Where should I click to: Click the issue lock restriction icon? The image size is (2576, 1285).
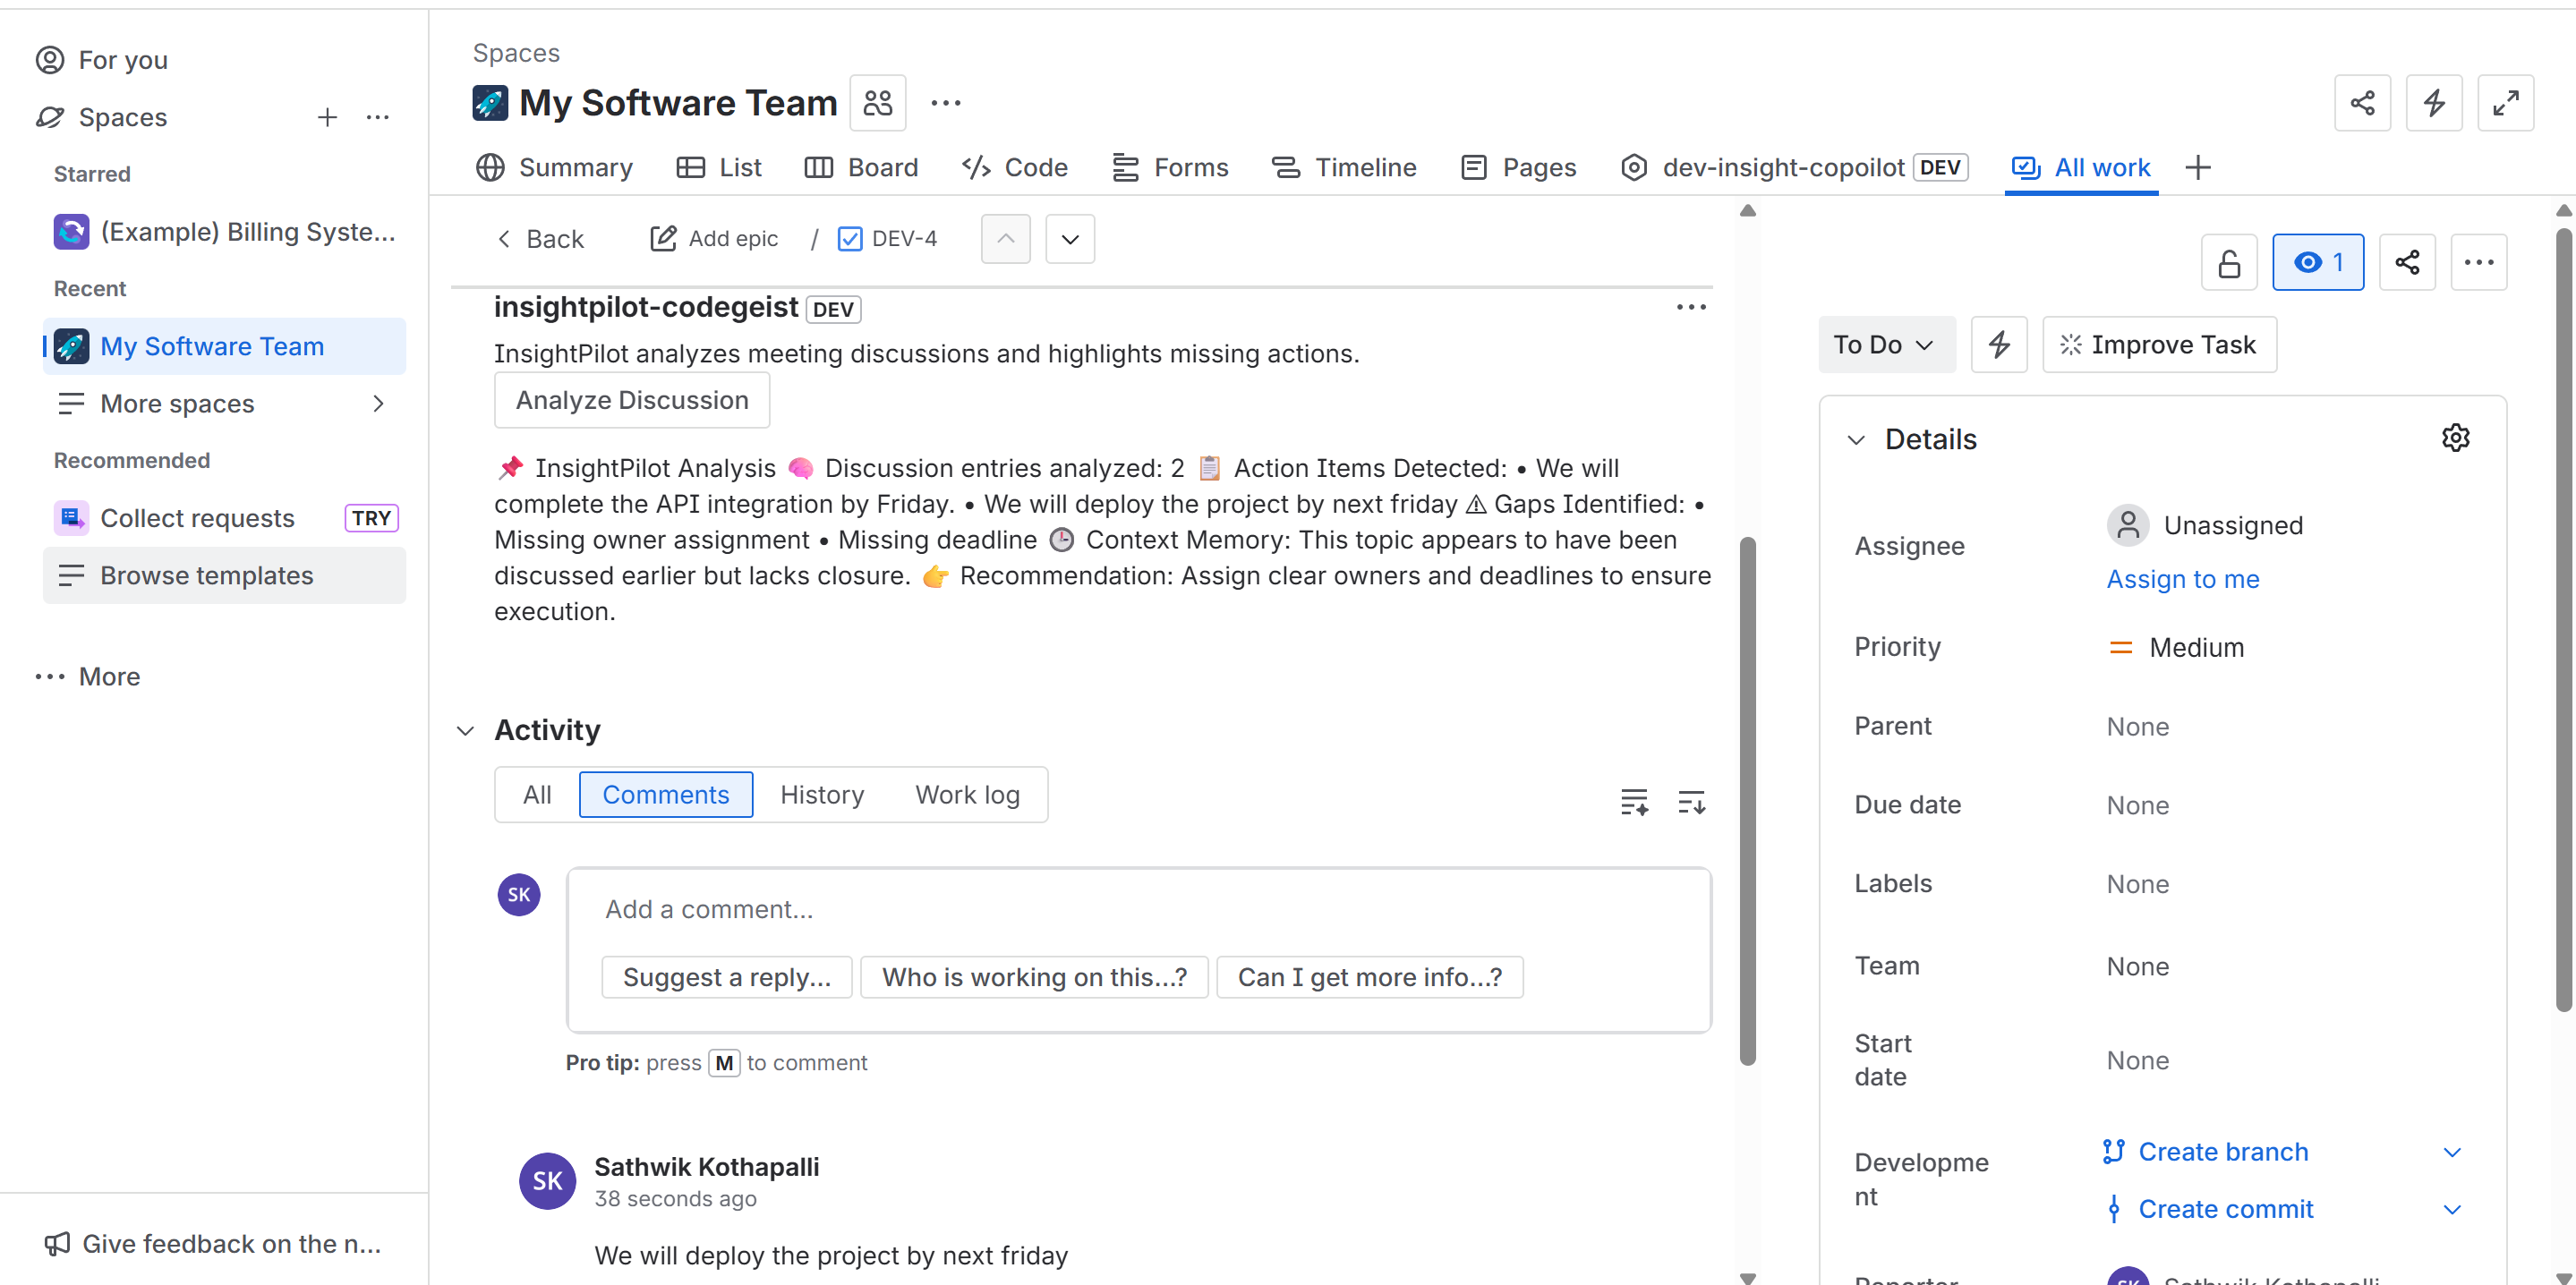click(2228, 263)
